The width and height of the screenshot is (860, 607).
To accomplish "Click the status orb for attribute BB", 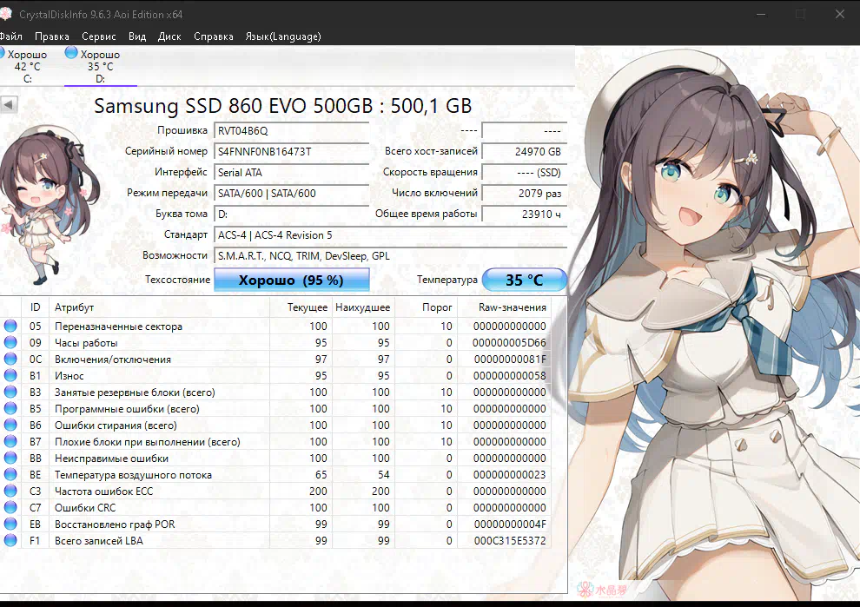I will click(10, 458).
